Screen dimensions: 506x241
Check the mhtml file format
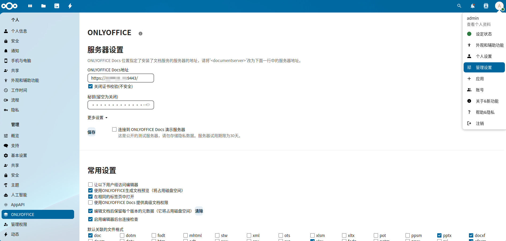point(186,235)
